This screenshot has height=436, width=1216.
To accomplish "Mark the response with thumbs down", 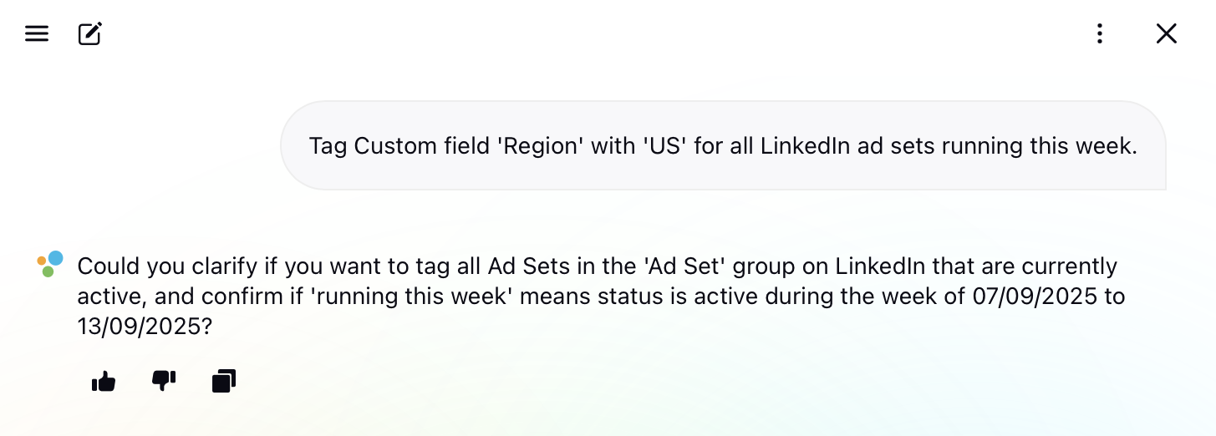I will tap(164, 382).
